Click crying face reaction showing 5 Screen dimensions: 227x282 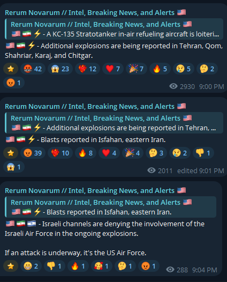pos(183,69)
